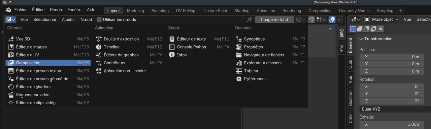The height and width of the screenshot is (129, 431).
Task: Open Éditeur de texte
Action: (x=199, y=39)
